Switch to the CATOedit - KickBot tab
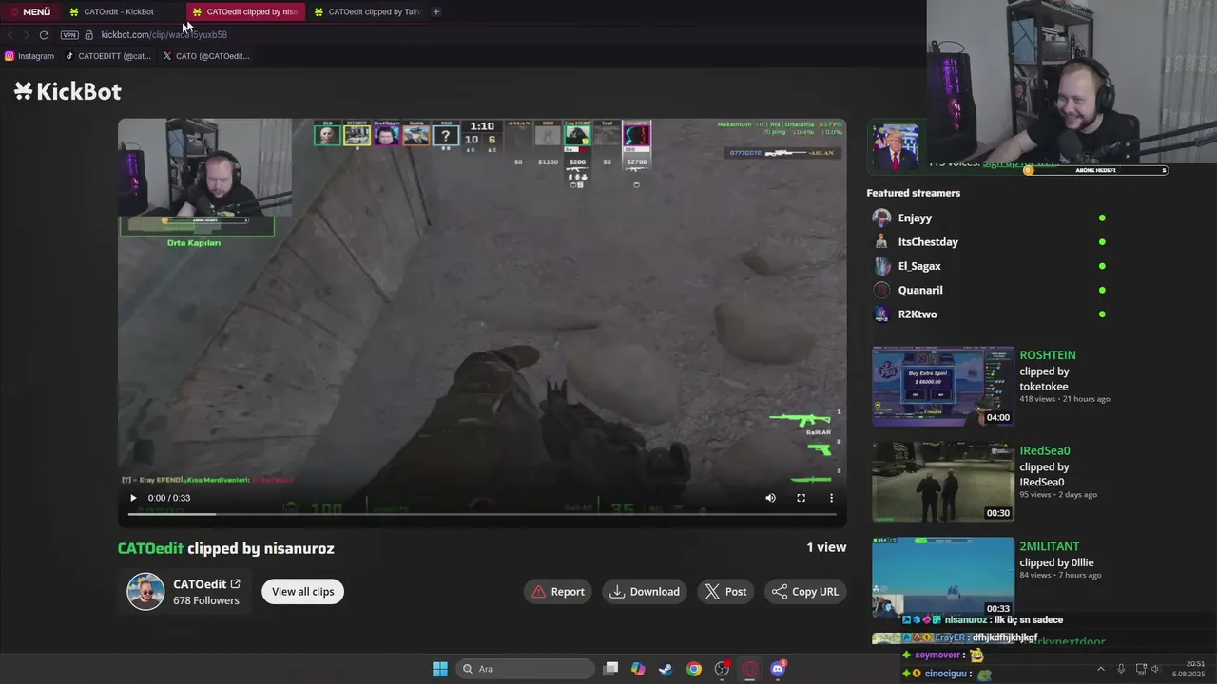The image size is (1217, 684). 118,11
